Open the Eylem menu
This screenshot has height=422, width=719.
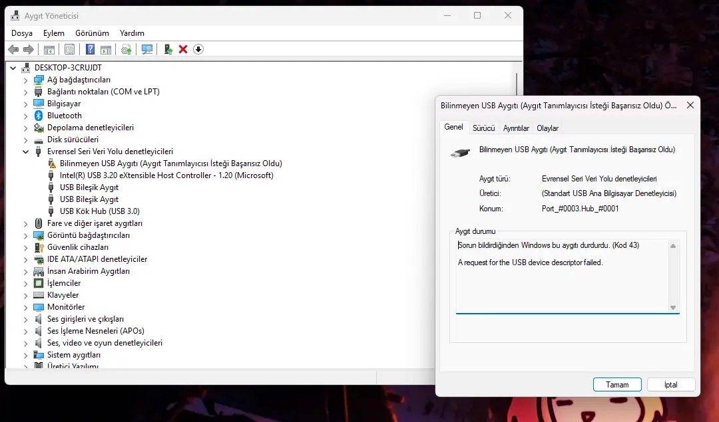[x=54, y=33]
